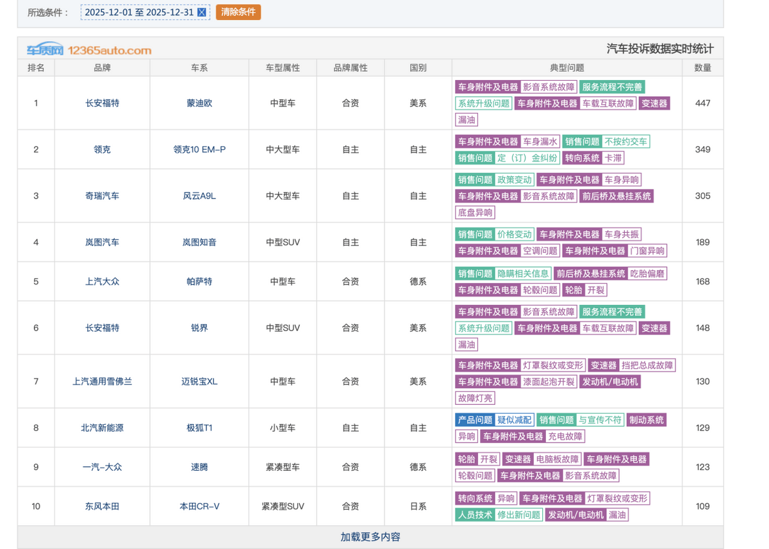Open the 迈锐宝XL series link

click(199, 381)
